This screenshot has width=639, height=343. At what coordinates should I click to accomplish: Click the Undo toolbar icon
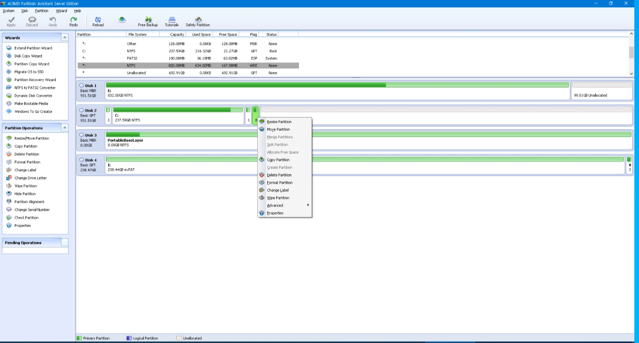[52, 22]
